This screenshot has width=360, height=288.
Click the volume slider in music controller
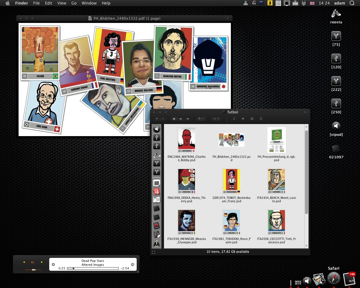(33, 270)
